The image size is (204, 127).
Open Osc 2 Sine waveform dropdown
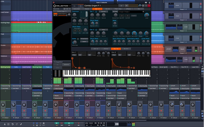pos(104,30)
